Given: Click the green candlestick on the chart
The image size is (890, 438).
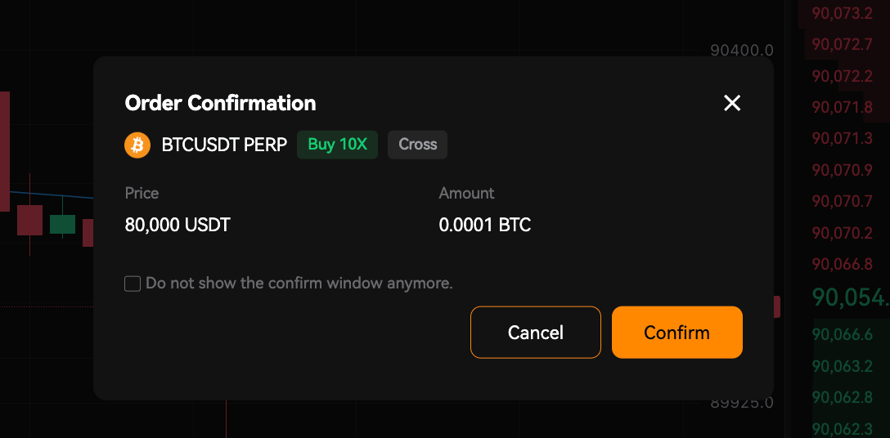Looking at the screenshot, I should (62, 224).
